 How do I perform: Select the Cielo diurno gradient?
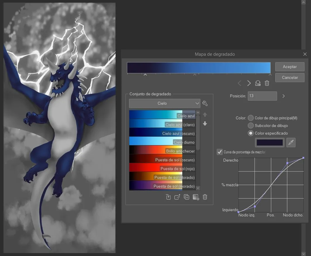[162, 141]
